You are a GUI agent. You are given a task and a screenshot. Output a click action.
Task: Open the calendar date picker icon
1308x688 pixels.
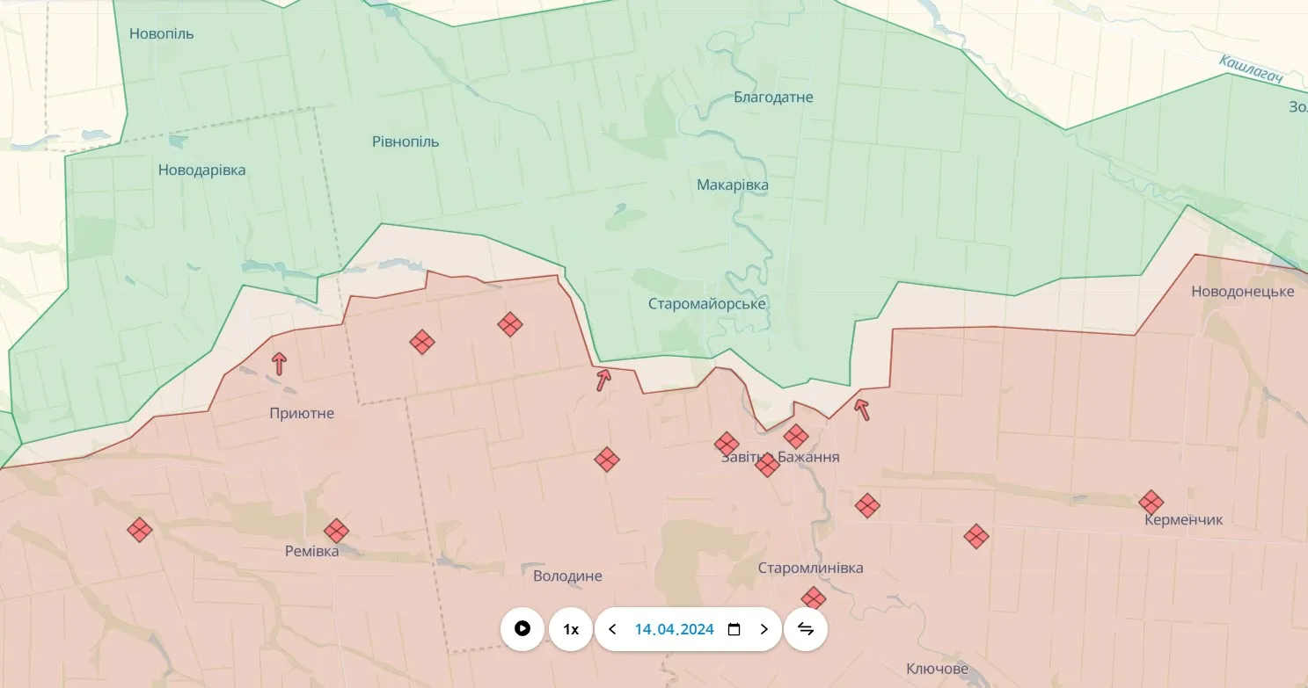click(x=734, y=629)
